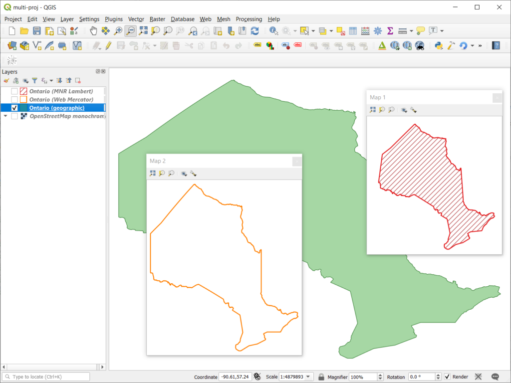Open the Processing menu
Screen dimensions: 511x383
point(249,19)
